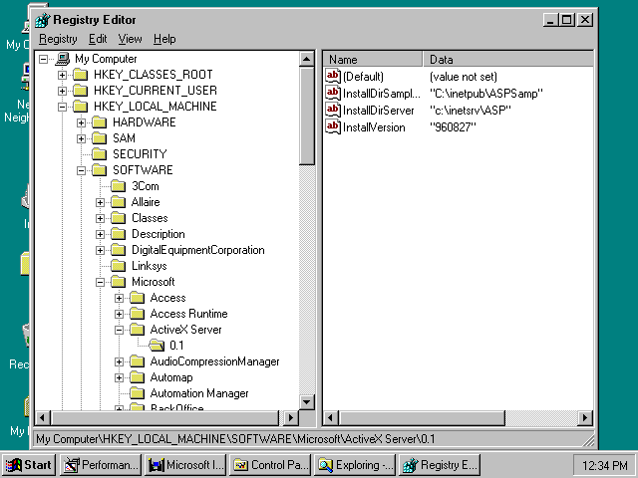Expand the Allaire key

point(100,202)
